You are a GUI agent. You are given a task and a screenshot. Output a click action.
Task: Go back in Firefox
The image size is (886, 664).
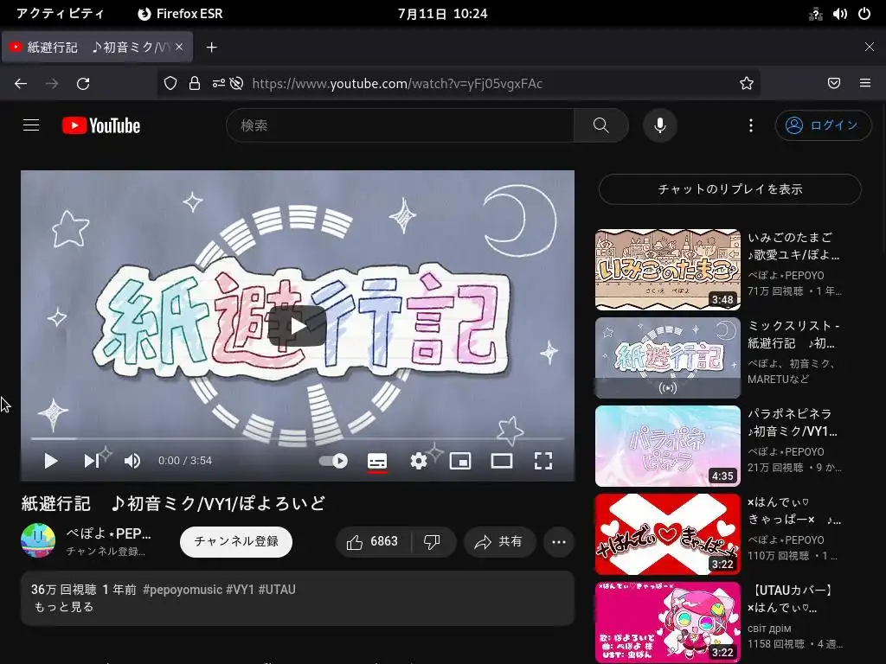pyautogui.click(x=21, y=84)
